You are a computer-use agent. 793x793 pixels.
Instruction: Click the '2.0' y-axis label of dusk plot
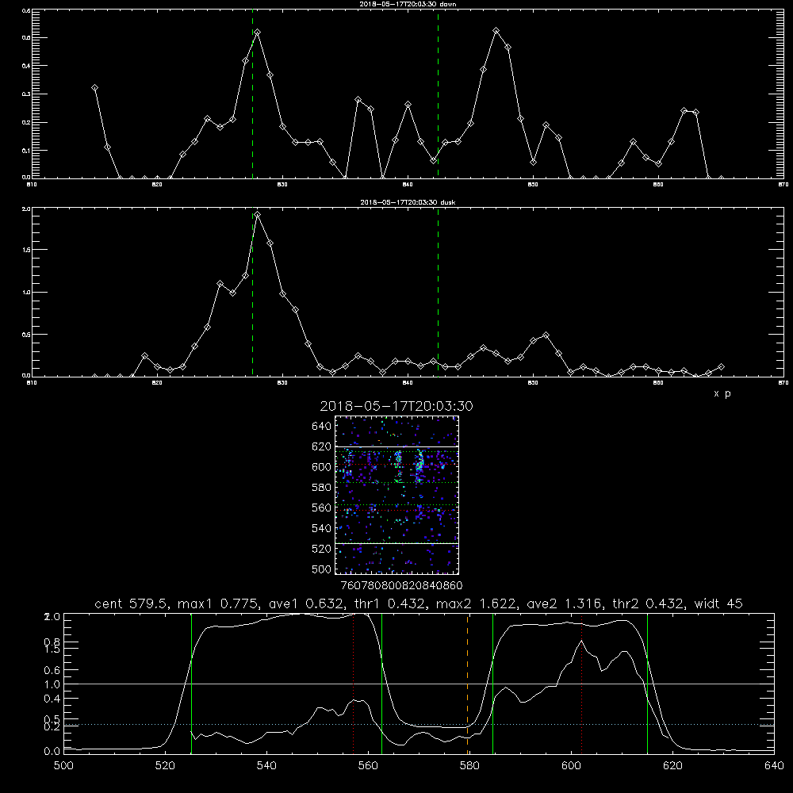tap(27, 209)
